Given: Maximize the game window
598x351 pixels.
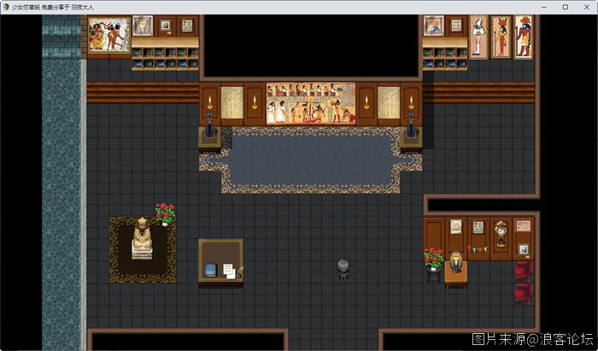Looking at the screenshot, I should click(x=566, y=7).
